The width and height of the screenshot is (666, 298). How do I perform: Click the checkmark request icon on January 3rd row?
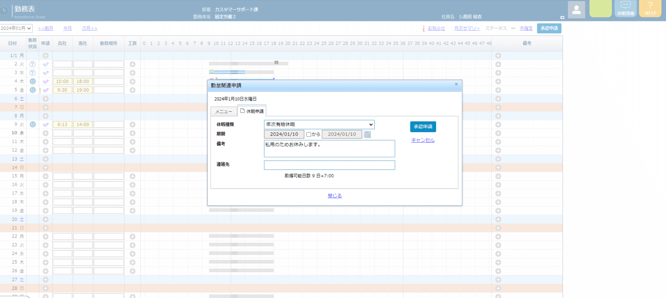tap(45, 72)
